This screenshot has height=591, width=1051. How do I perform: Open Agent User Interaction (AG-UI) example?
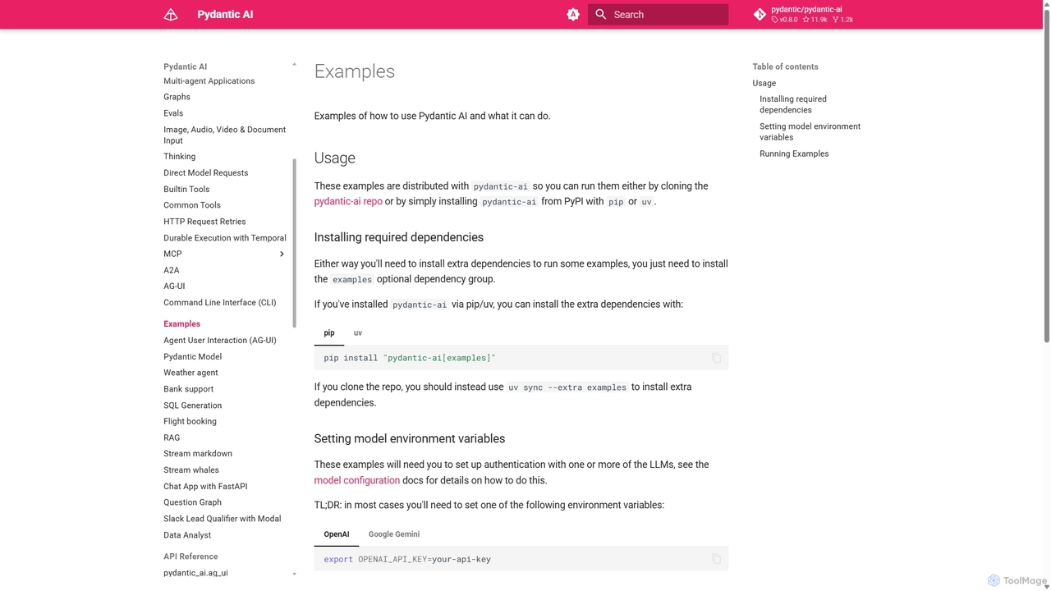click(x=220, y=341)
